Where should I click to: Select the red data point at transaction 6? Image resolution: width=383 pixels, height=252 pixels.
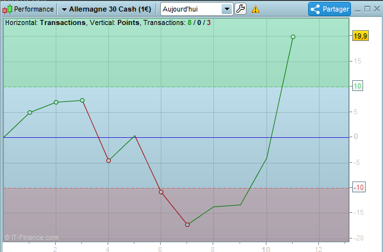pos(161,192)
